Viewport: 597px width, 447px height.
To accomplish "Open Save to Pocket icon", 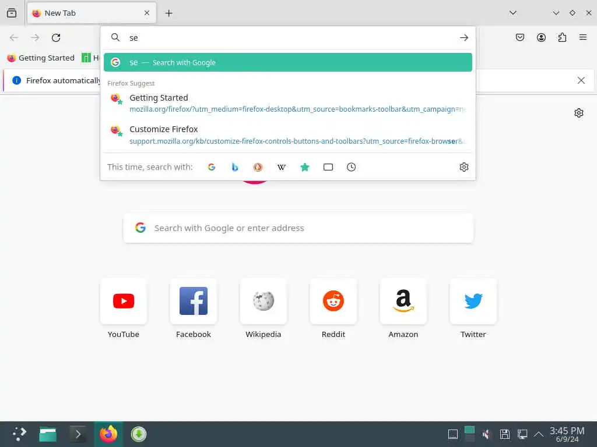I will pos(519,37).
